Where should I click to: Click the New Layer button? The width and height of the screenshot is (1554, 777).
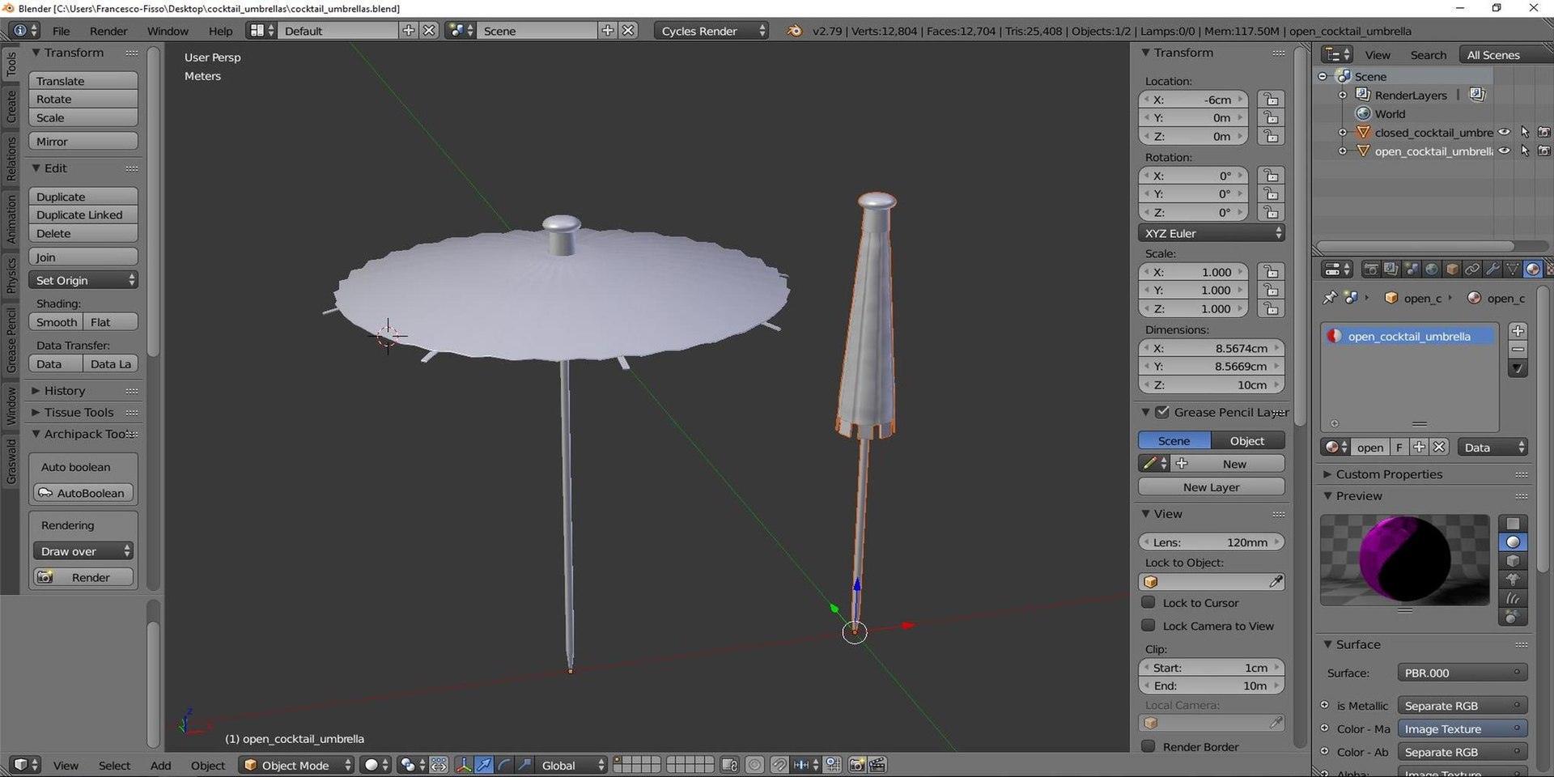(x=1212, y=487)
